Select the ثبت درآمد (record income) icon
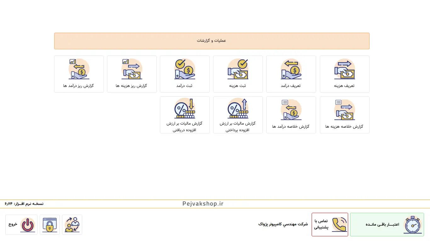 click(x=185, y=69)
